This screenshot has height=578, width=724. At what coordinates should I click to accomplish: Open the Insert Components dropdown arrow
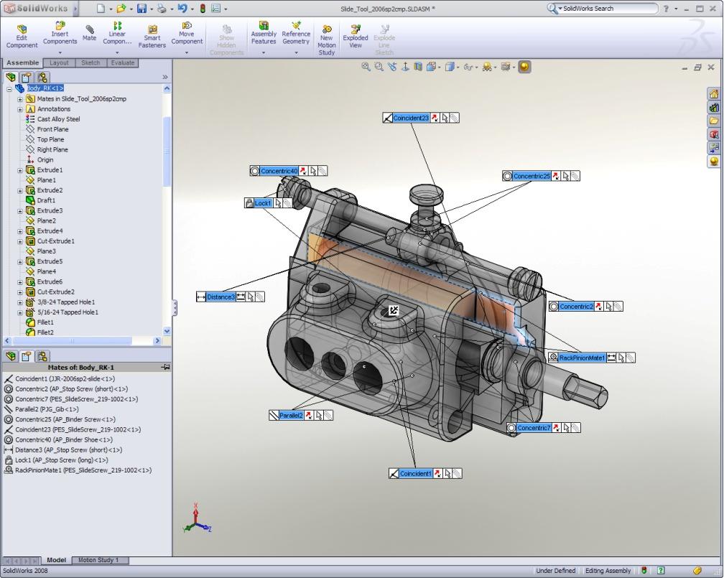tap(60, 52)
